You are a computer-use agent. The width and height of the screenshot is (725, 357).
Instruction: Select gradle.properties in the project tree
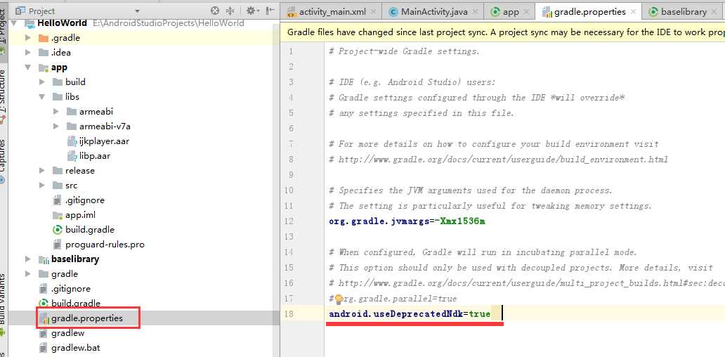click(x=87, y=318)
